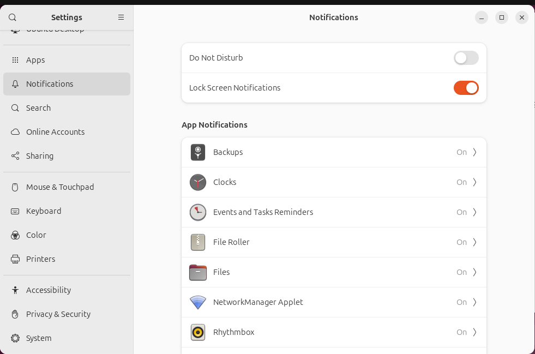Click the Clocks app icon
Image resolution: width=535 pixels, height=354 pixels.
[x=198, y=182]
